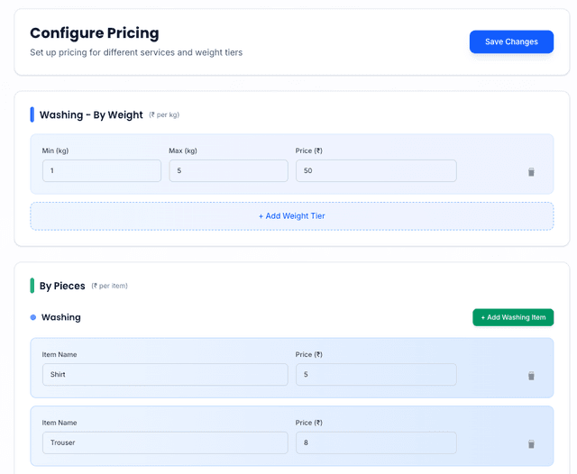This screenshot has width=577, height=474.
Task: Click the Washing subsection heading with blue dot
Action: click(x=60, y=317)
